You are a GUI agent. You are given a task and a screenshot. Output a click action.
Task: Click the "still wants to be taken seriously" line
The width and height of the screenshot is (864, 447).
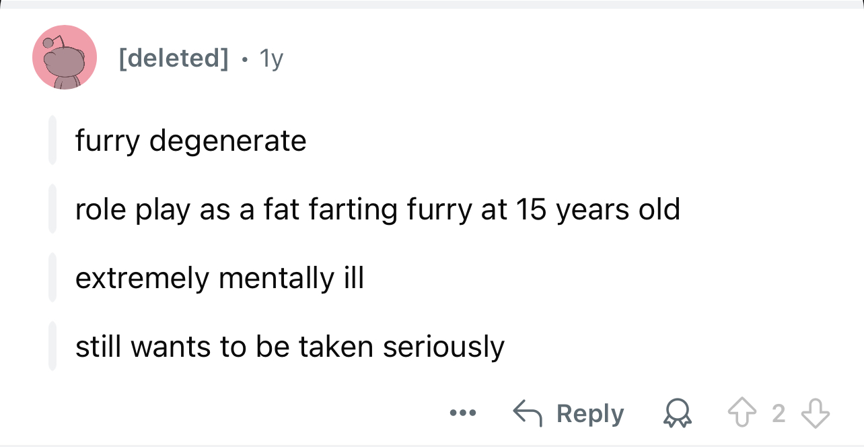[x=289, y=347]
